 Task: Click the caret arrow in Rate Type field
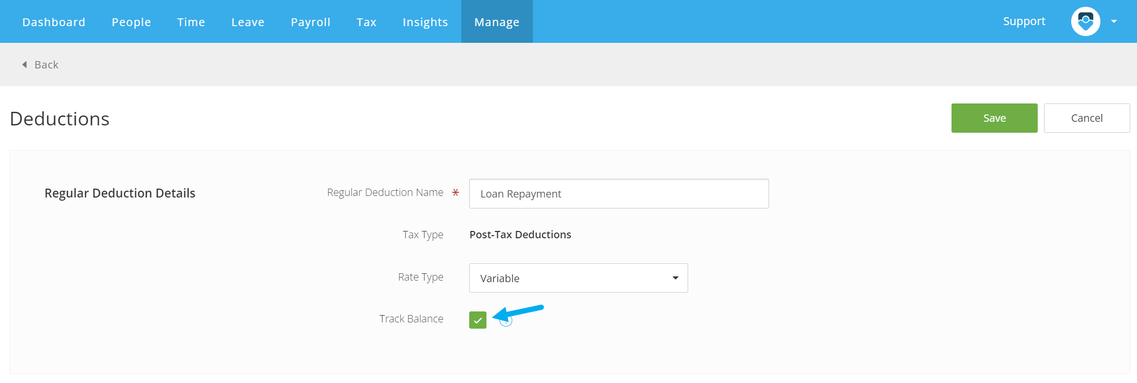pos(676,278)
